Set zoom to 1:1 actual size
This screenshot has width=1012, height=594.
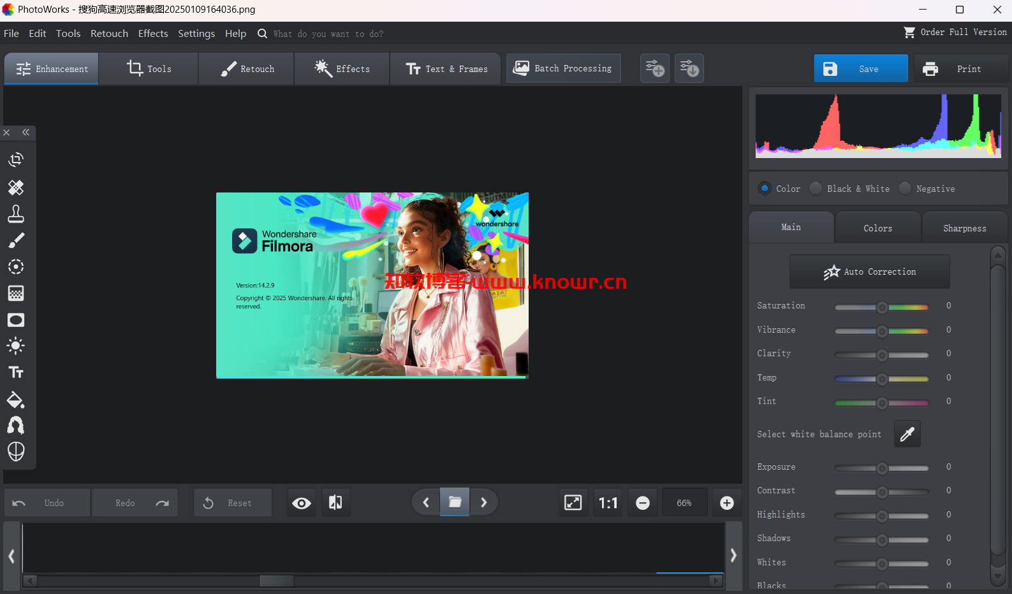[608, 503]
